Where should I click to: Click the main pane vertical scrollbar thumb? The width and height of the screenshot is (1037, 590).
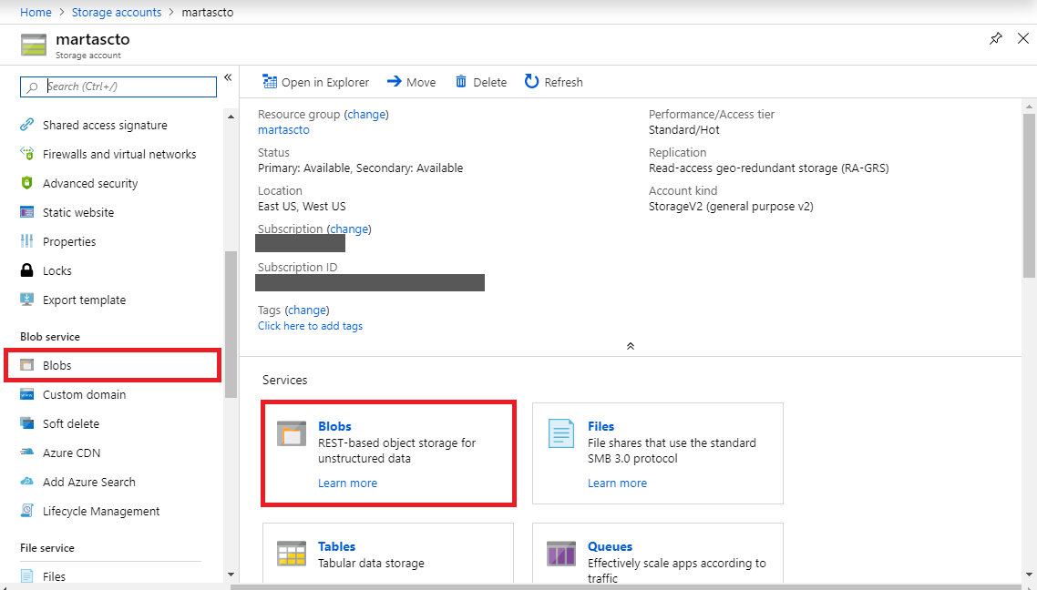click(x=1030, y=196)
